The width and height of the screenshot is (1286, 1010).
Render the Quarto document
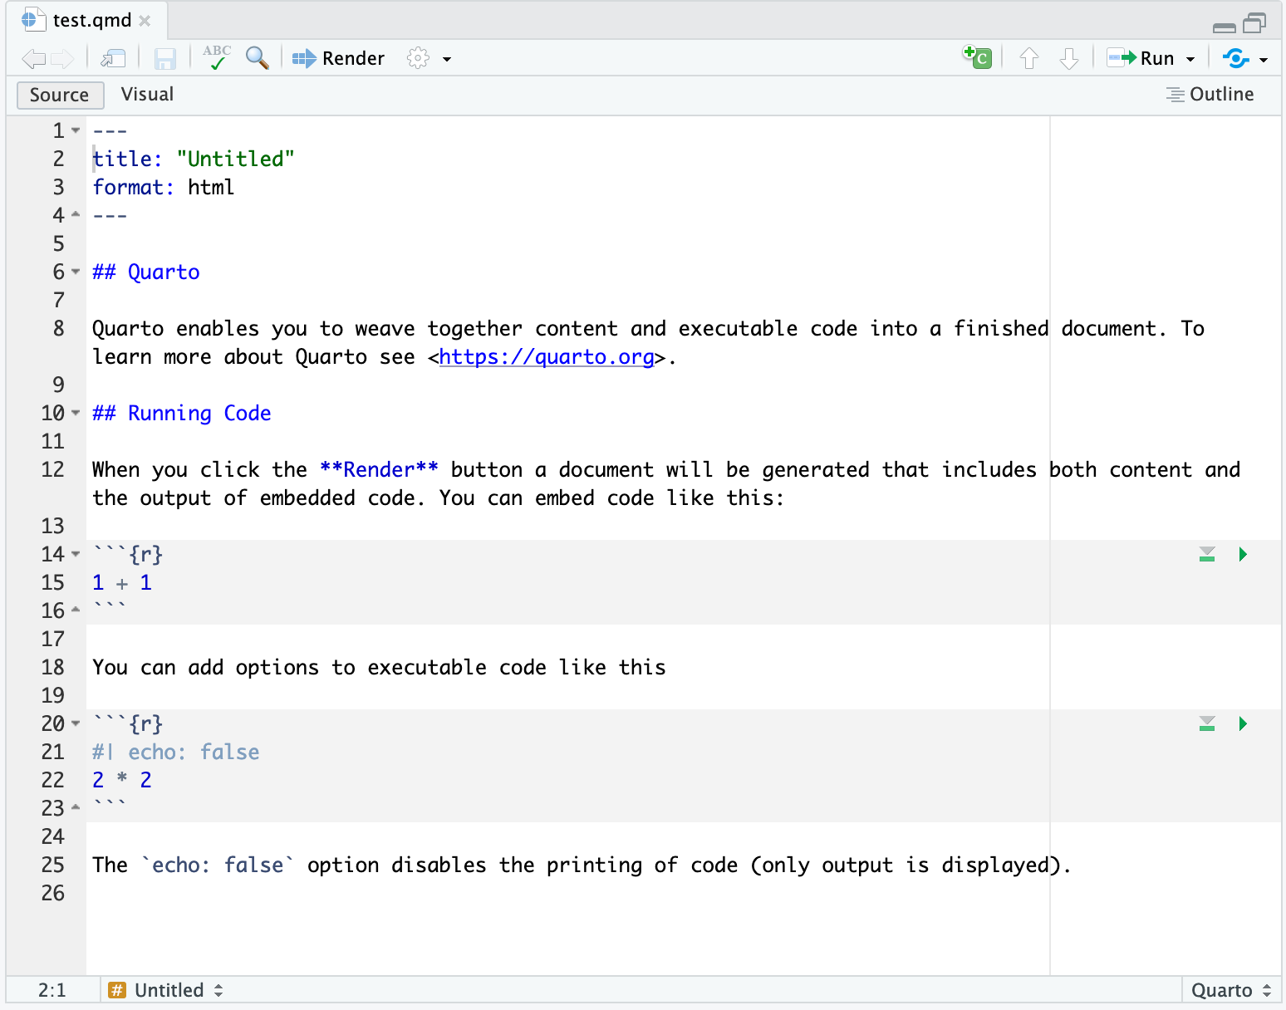338,58
